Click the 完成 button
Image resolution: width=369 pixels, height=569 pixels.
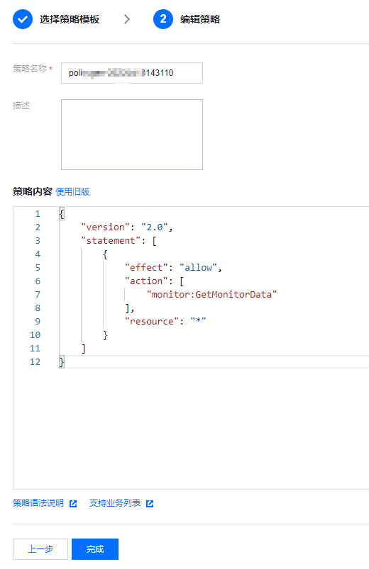pyautogui.click(x=95, y=549)
